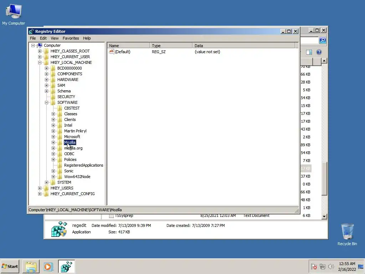Click the (Default) string value icon

click(x=112, y=51)
